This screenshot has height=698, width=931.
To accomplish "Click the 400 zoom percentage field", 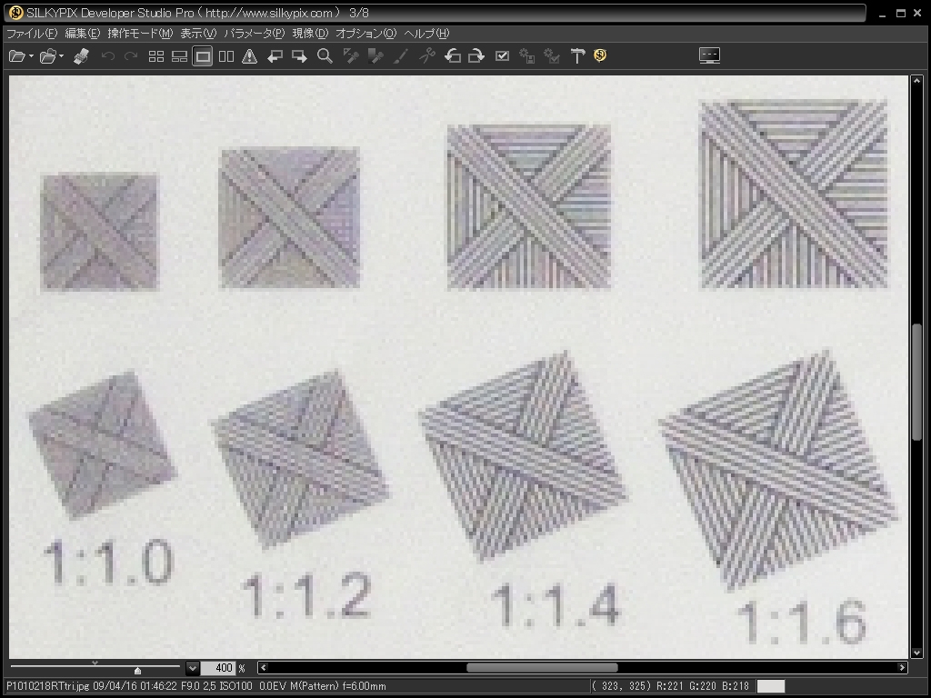I will coord(218,668).
